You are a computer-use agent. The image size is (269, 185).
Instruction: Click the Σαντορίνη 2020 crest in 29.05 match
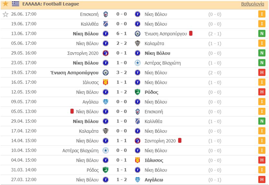[x=105, y=53]
